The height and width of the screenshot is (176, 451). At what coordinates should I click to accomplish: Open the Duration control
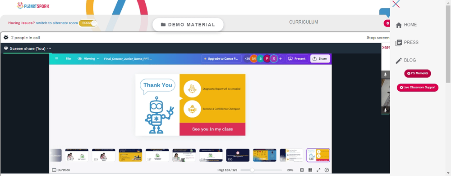(61, 170)
